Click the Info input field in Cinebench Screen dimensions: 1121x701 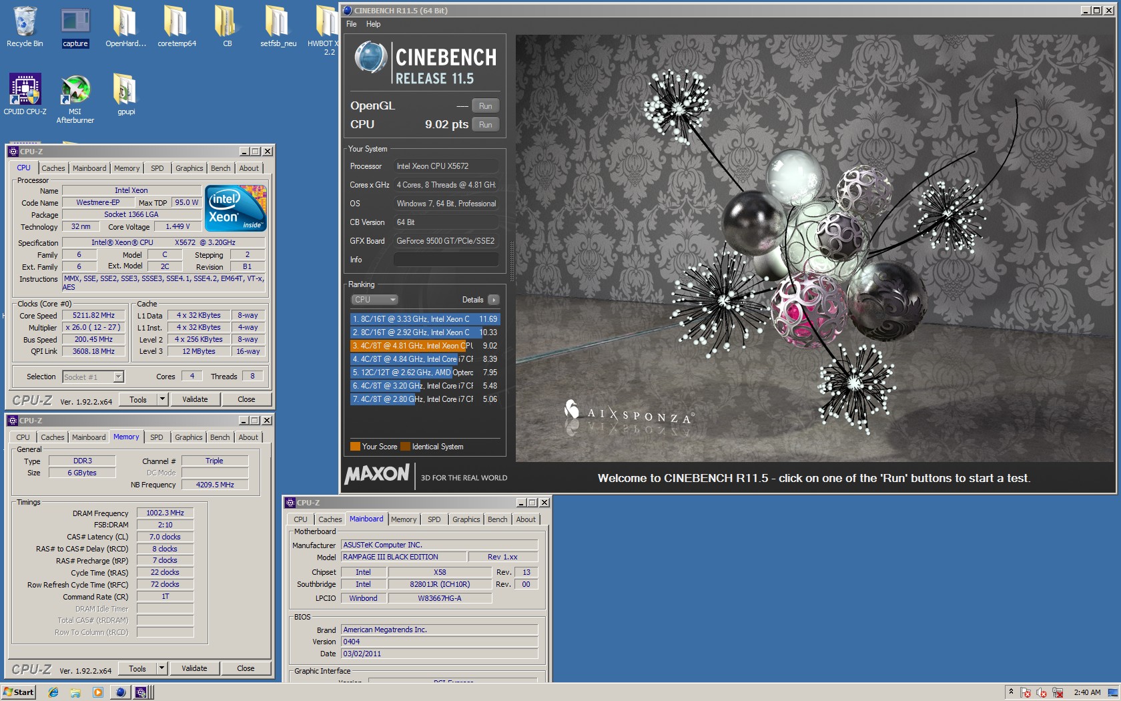click(x=446, y=260)
